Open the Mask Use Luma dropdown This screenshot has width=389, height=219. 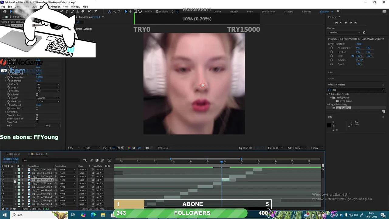[x=48, y=101]
